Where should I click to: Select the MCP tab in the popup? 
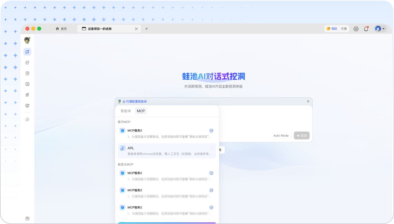[141, 111]
